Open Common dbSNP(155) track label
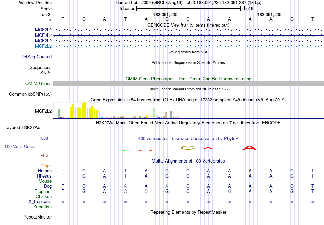The image size is (324, 225). tap(30, 94)
